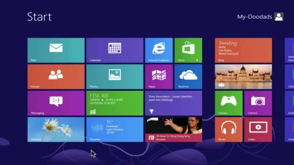Open the FTSE 100 Finance tile
Screen dimensions: 294x165
(x=115, y=103)
